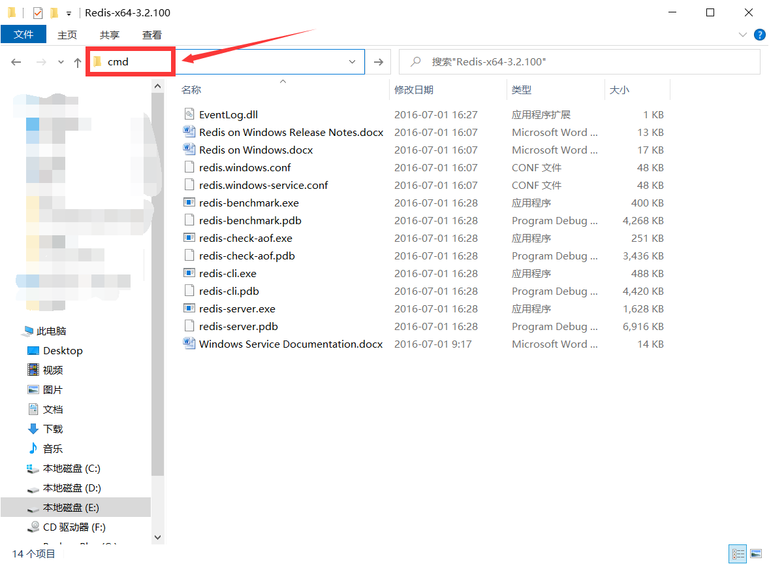769x564 pixels.
Task: Select 本地磁盘 (C:) in the sidebar
Action: tap(72, 468)
